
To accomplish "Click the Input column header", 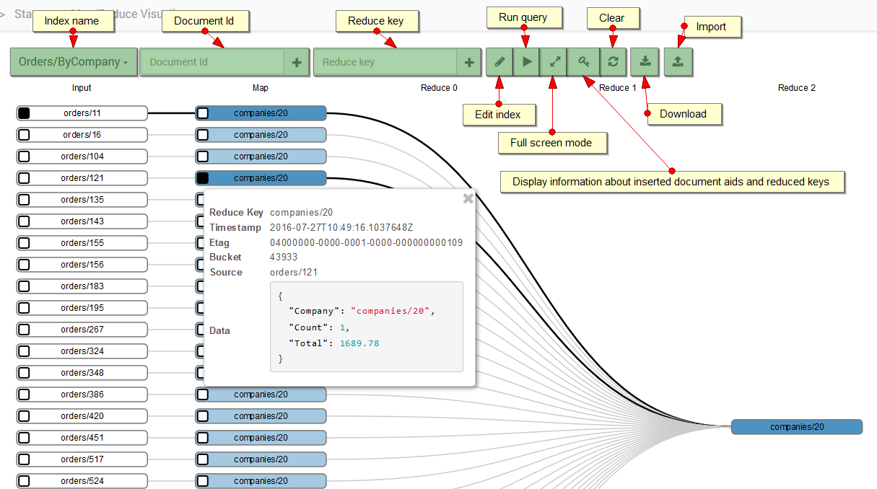I will [x=82, y=88].
